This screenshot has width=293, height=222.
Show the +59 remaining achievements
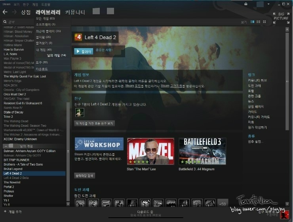pyautogui.click(x=223, y=204)
